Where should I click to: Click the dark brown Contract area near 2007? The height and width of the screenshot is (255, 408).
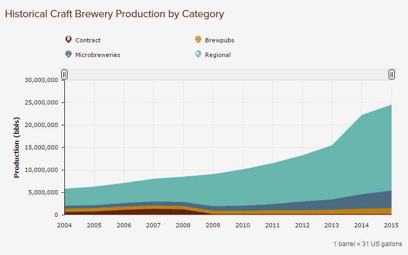point(153,212)
